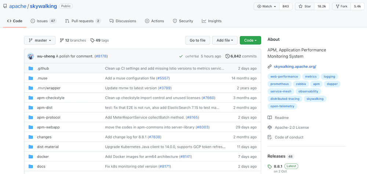Star the skywalking repository
367x174 pixels.
point(305,6)
